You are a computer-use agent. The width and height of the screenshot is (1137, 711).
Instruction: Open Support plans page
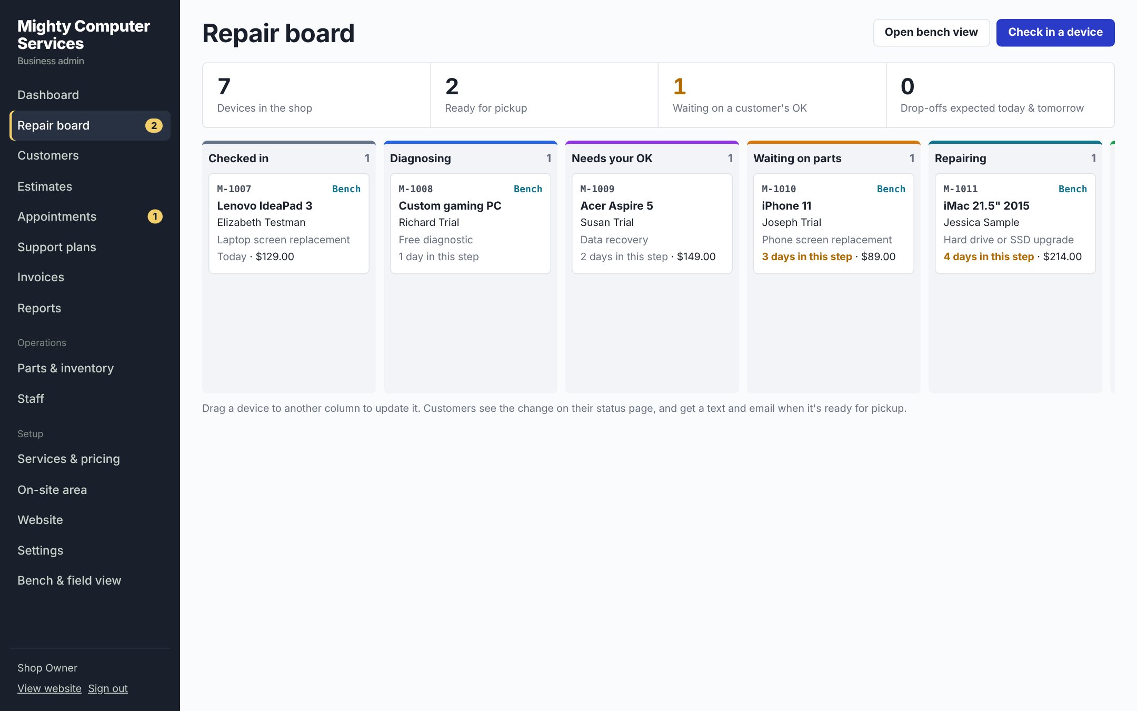[x=89, y=247]
